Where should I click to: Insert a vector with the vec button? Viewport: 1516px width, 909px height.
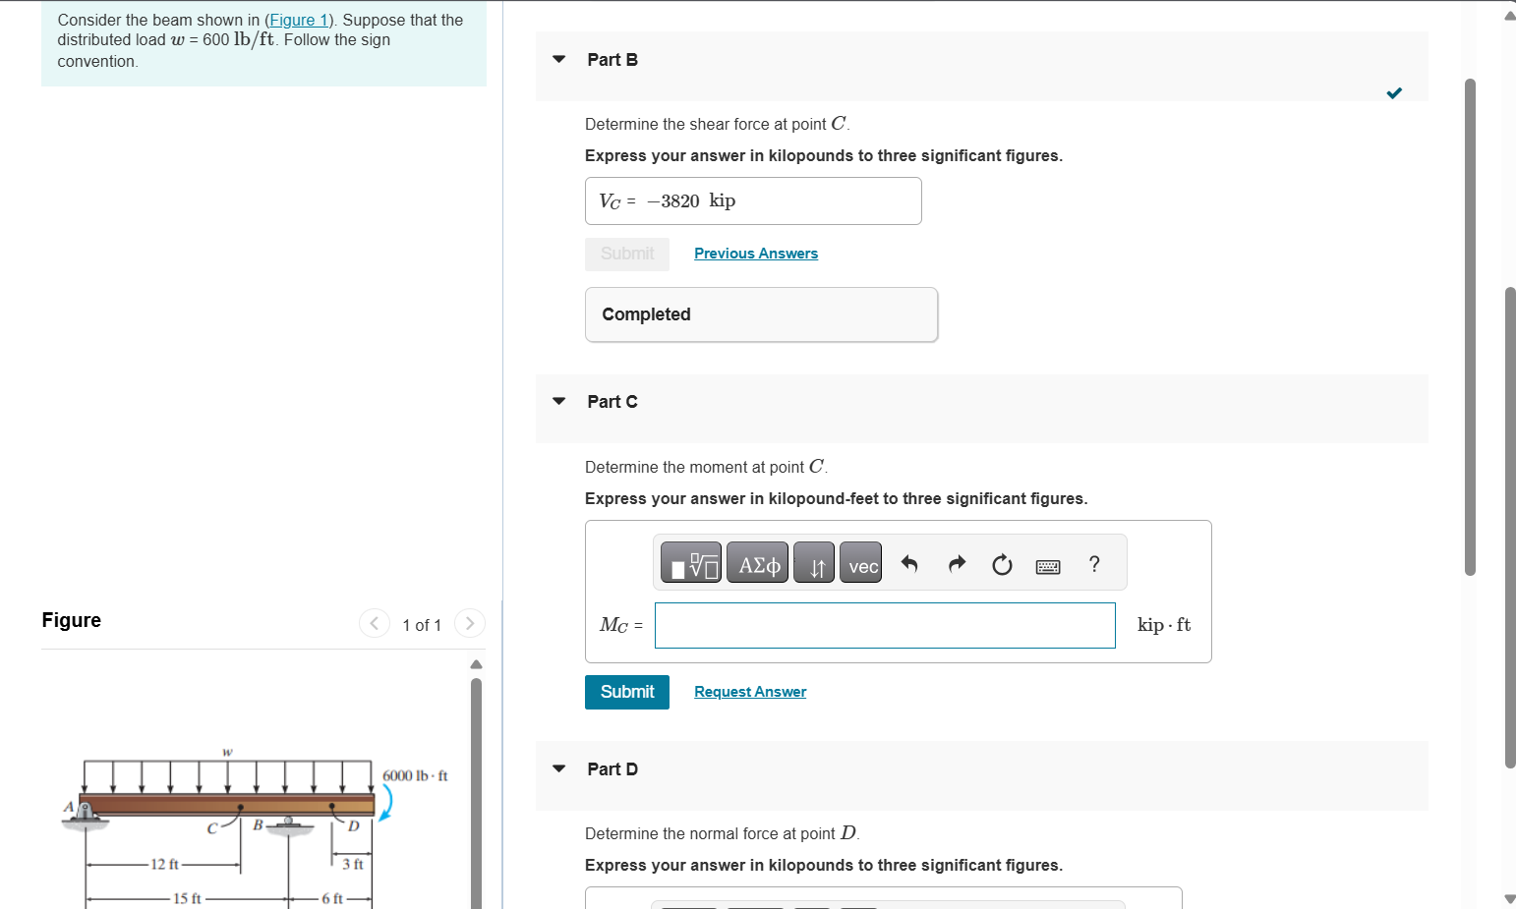(861, 562)
